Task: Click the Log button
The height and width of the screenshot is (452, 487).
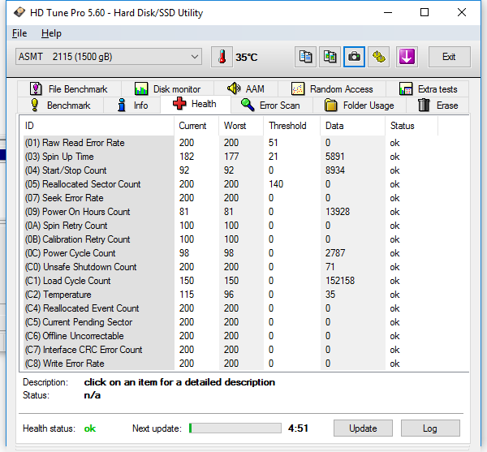Action: [x=430, y=428]
